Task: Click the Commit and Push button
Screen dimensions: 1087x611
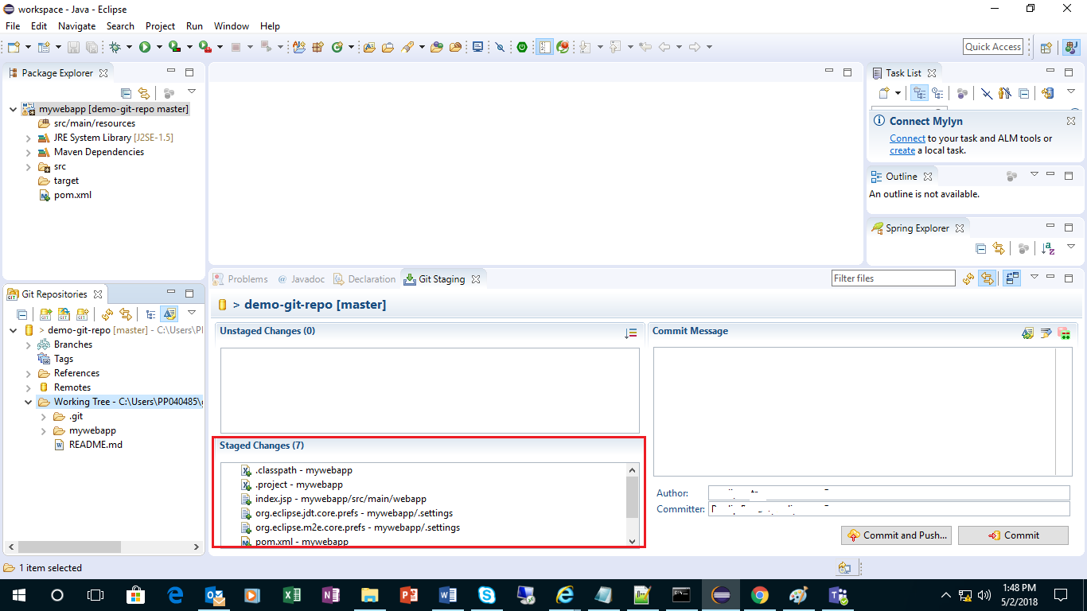Action: (897, 535)
